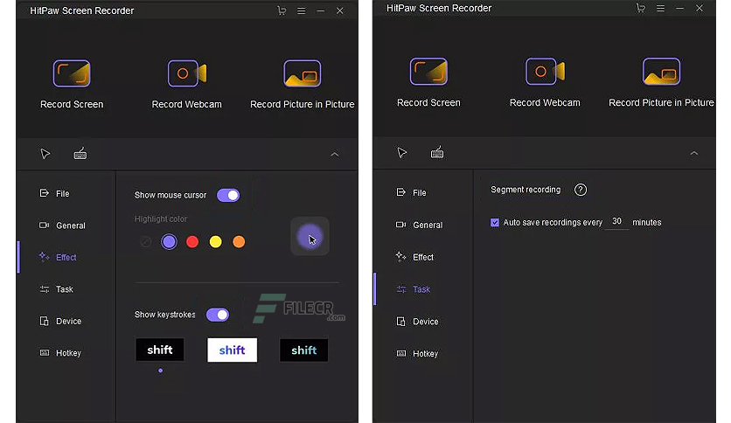The image size is (731, 423).
Task: Choose black keystroke style with cyan shift text
Action: point(304,350)
